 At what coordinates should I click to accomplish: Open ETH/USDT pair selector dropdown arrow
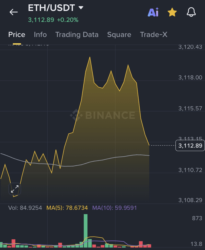[81, 8]
